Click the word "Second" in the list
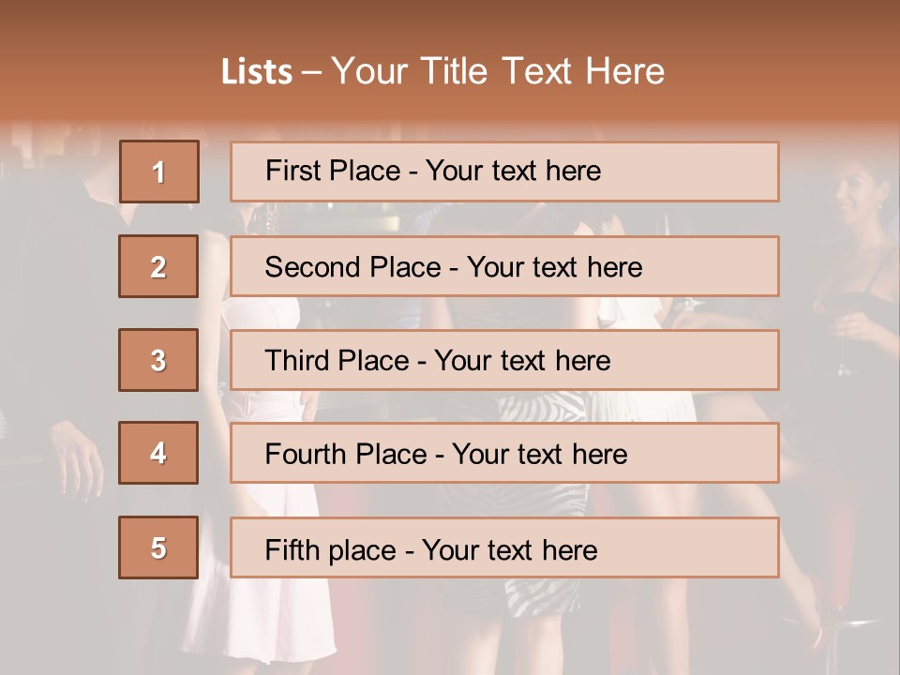Viewport: 900px width, 675px height. 312,267
